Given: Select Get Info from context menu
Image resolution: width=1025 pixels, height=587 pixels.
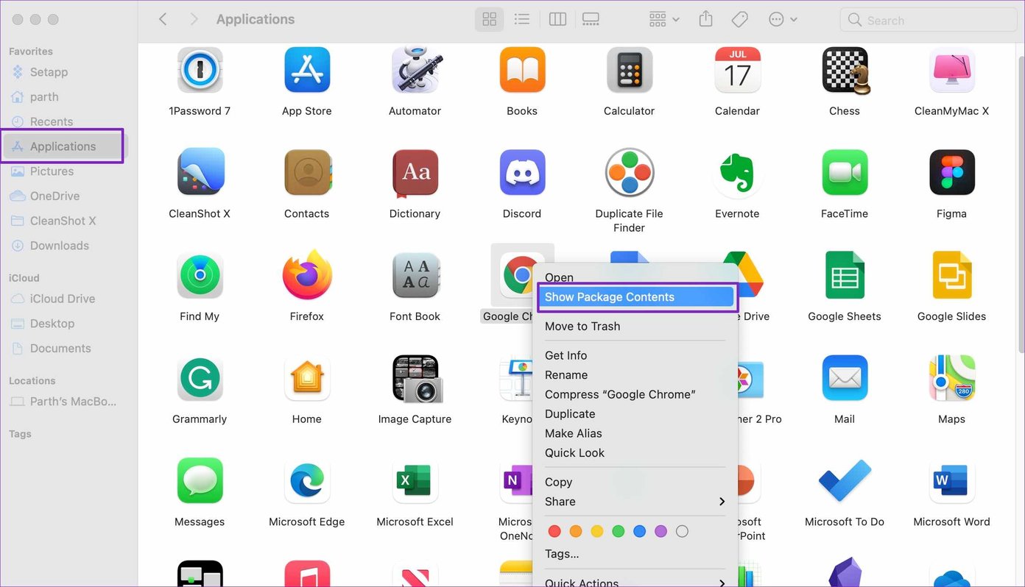Looking at the screenshot, I should (x=635, y=355).
